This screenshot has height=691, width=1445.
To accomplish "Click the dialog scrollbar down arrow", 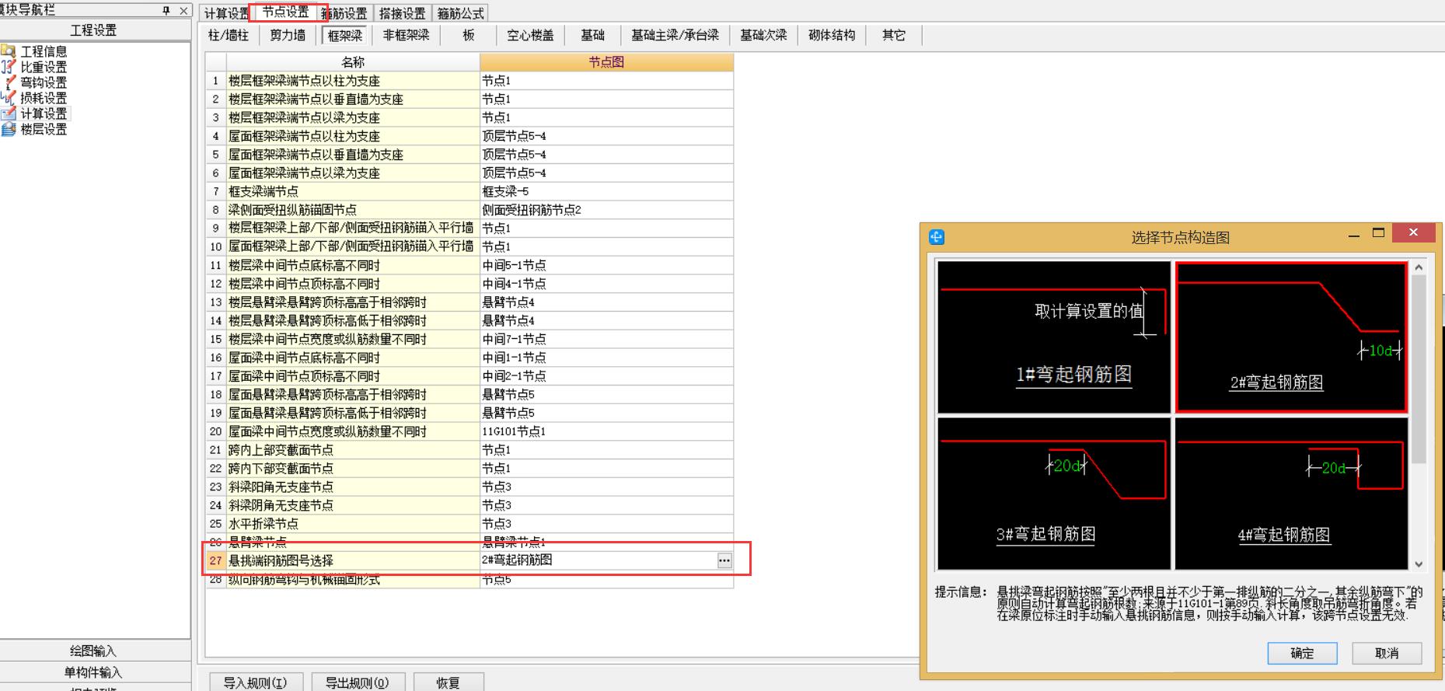I will click(x=1419, y=564).
